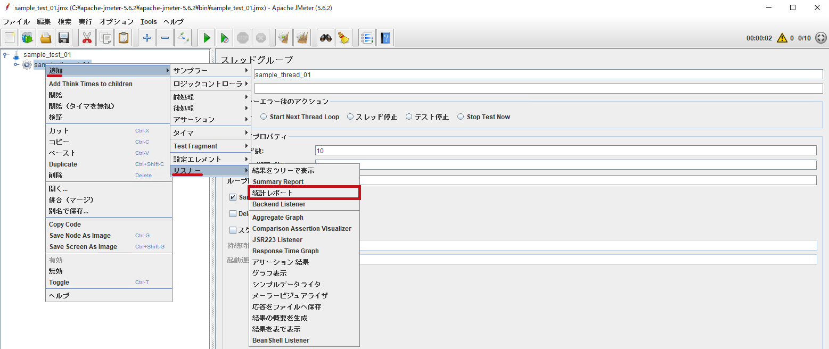Choose Summary Report listener
The width and height of the screenshot is (829, 349).
305,181
